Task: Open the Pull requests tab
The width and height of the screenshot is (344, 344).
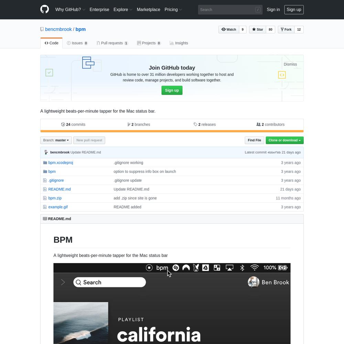Action: click(x=112, y=43)
